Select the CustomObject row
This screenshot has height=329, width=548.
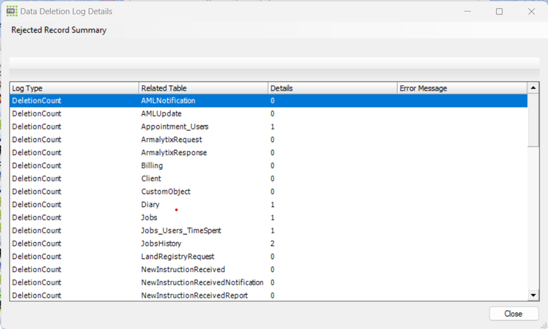(x=165, y=192)
